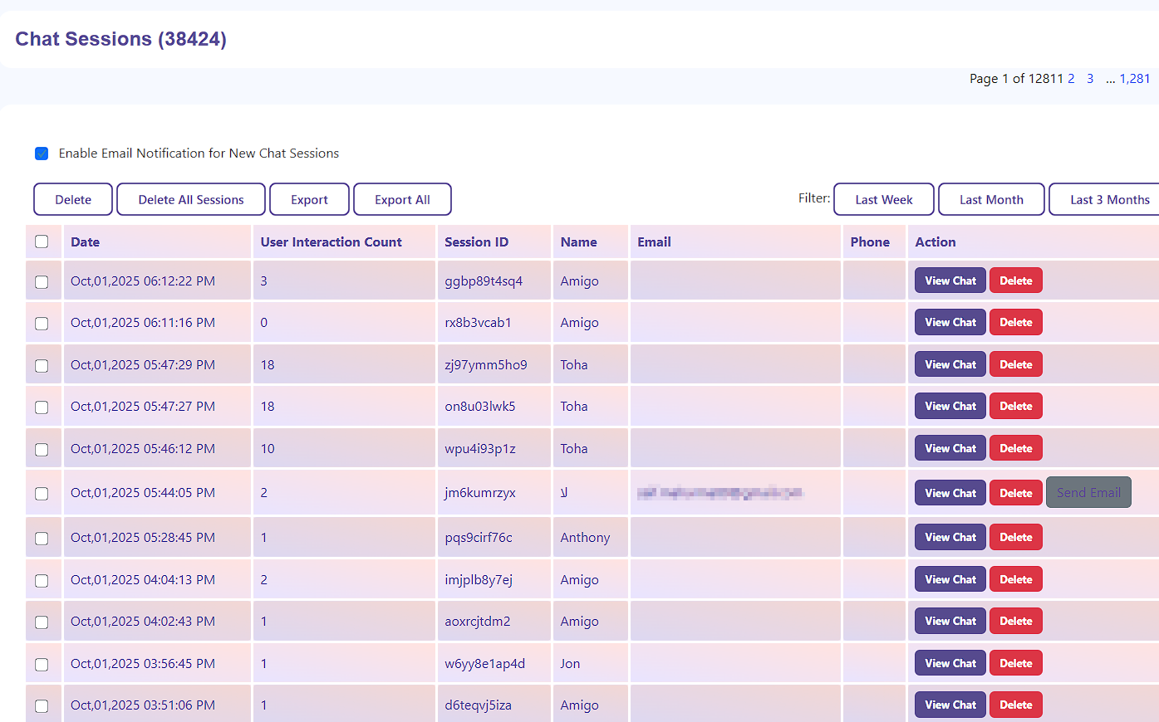
Task: Check the row for session pqs9cirf76c
Action: pyautogui.click(x=42, y=539)
